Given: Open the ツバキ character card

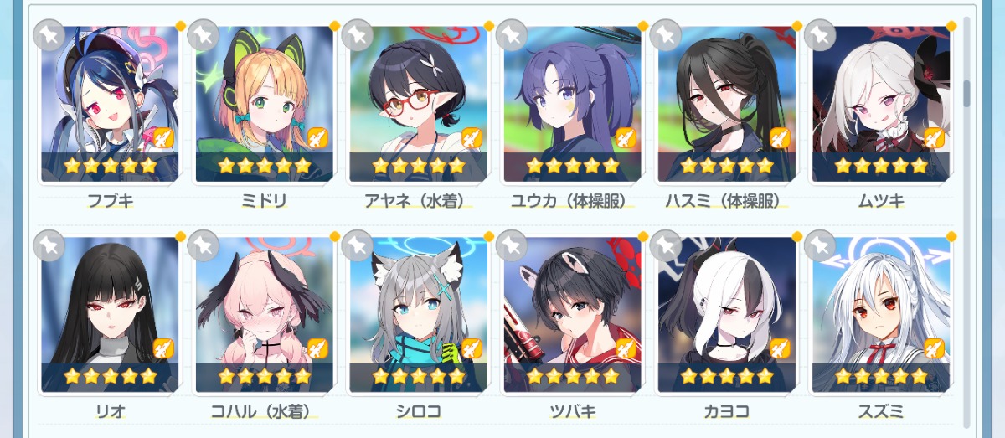Looking at the screenshot, I should [572, 314].
